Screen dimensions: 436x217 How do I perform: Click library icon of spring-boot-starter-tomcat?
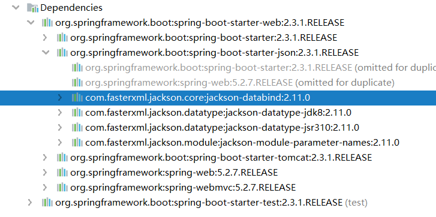tap(62, 158)
